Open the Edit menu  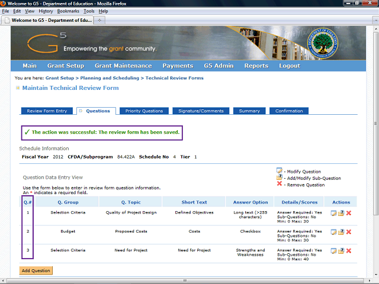(17, 11)
